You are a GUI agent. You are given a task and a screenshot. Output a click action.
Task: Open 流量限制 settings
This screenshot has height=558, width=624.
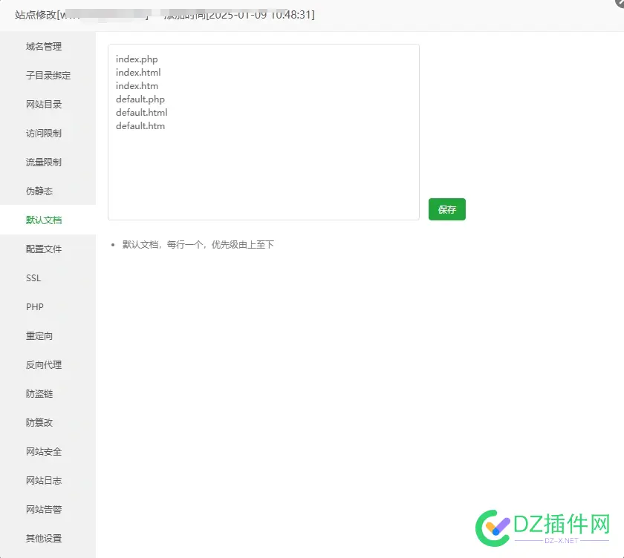(x=44, y=163)
